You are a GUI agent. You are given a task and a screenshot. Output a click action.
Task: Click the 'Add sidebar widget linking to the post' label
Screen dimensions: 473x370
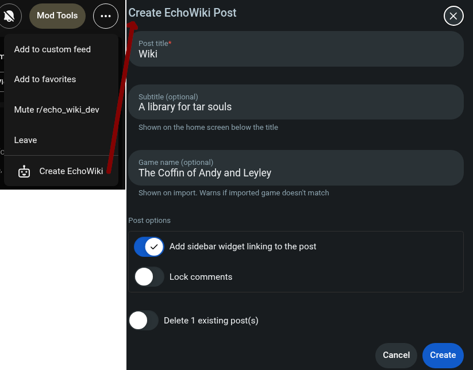point(243,246)
